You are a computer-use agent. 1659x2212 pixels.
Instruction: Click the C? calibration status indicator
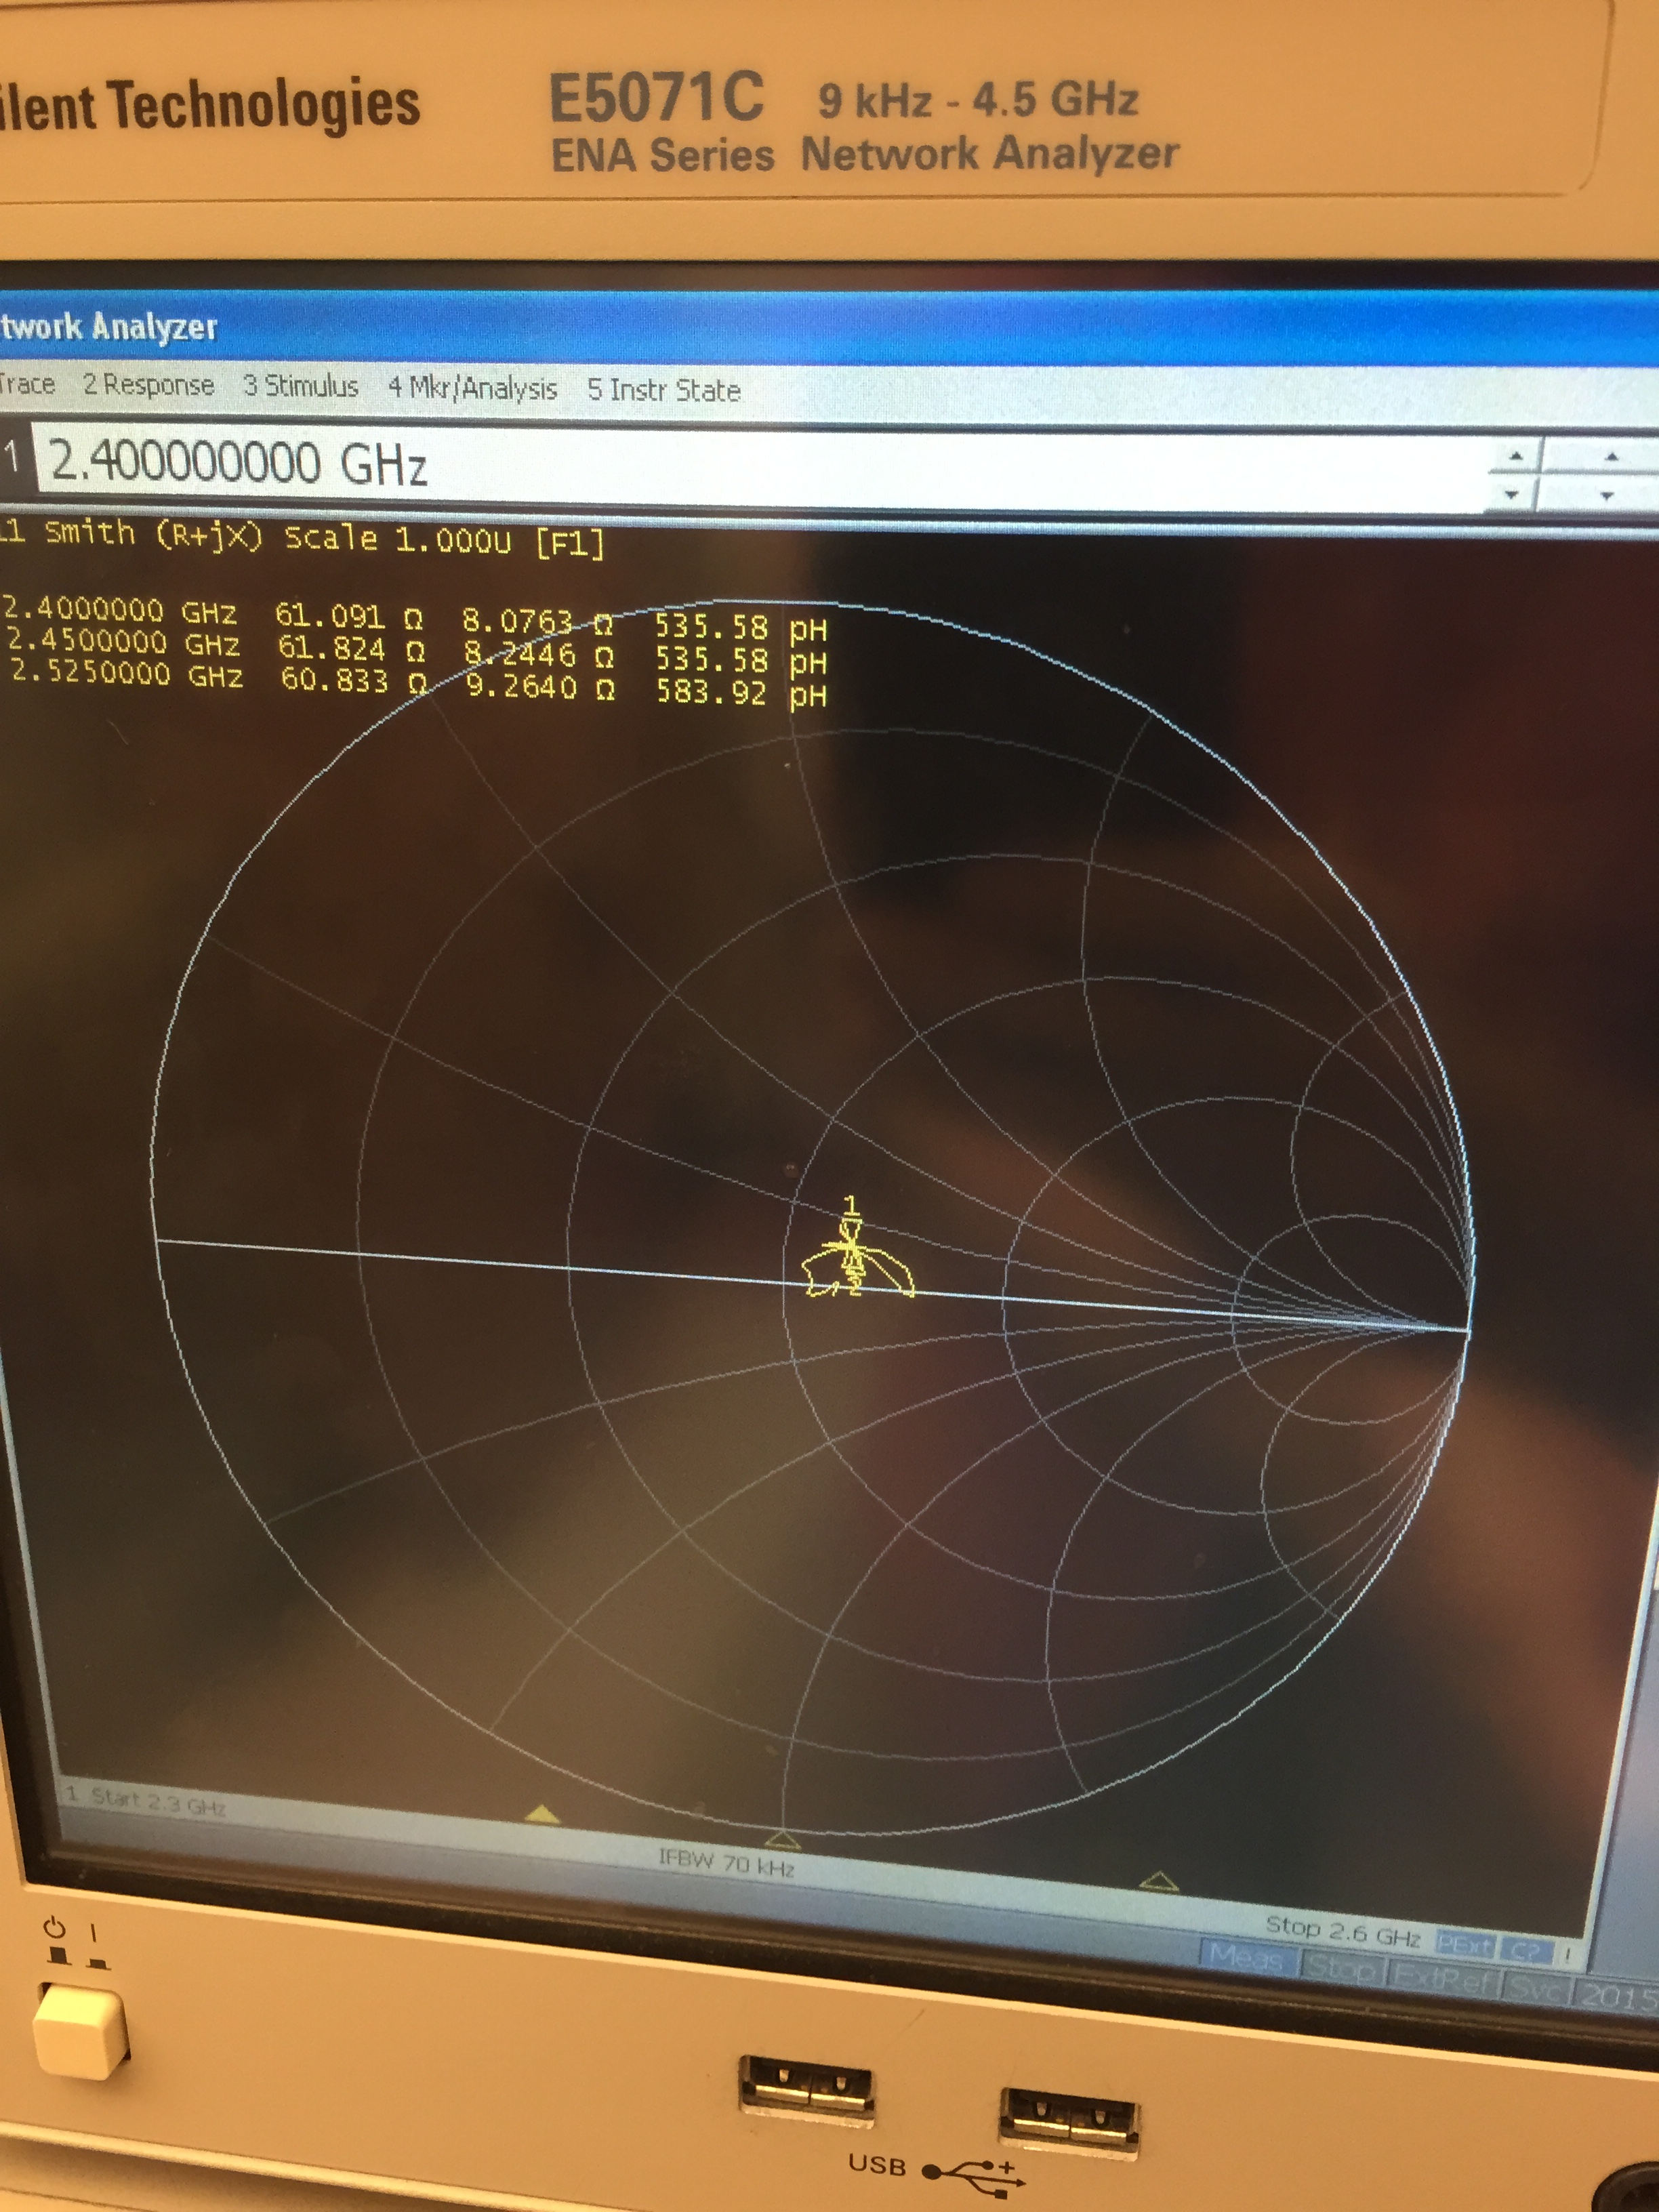coord(1526,1951)
